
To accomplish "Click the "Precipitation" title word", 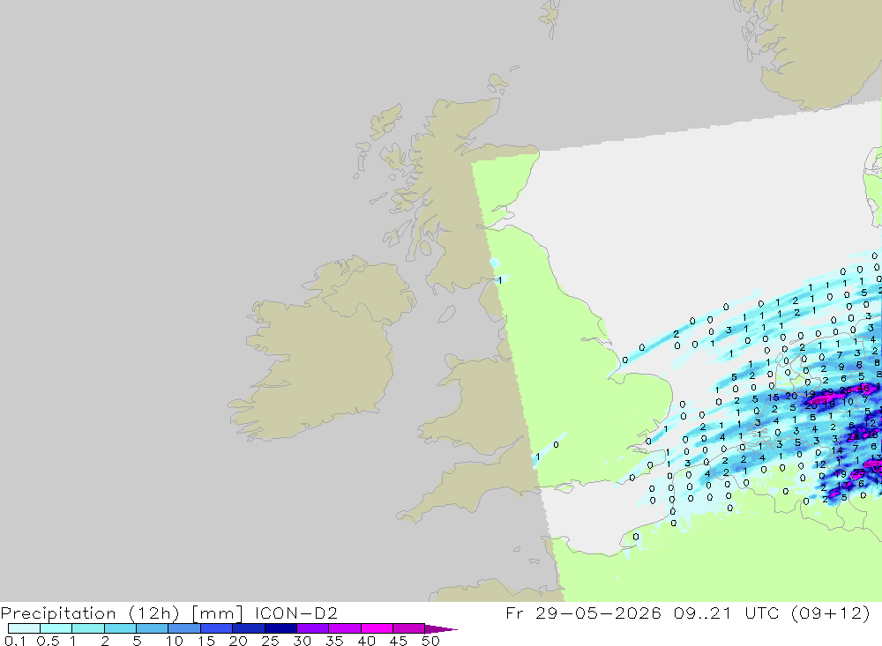I will [58, 613].
